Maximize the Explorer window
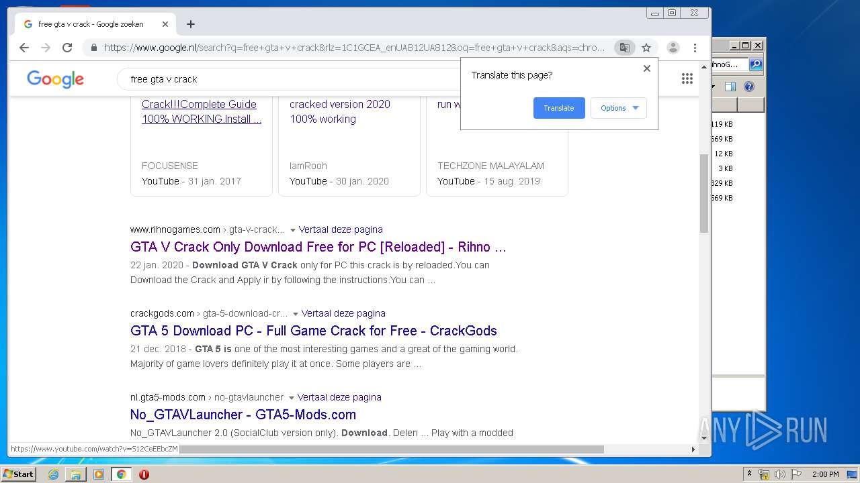This screenshot has height=483, width=860. tap(745, 46)
